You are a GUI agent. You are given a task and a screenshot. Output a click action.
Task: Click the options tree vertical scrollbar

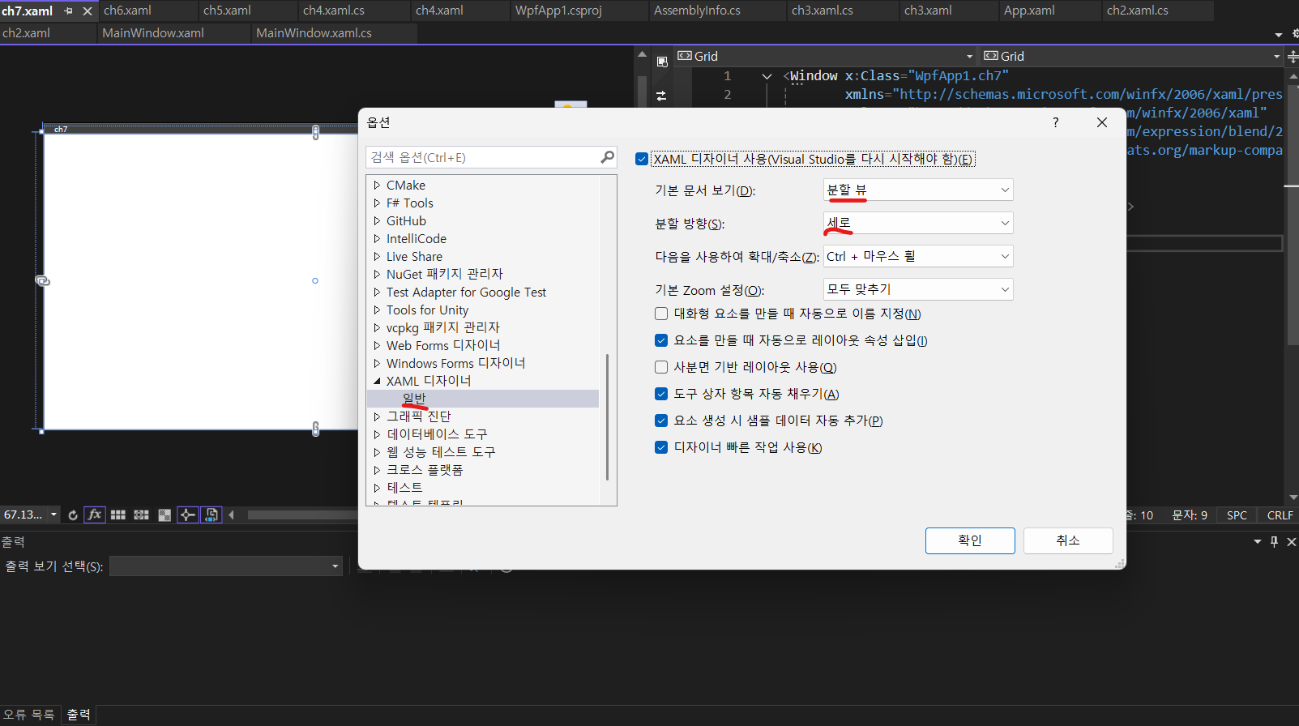point(607,417)
